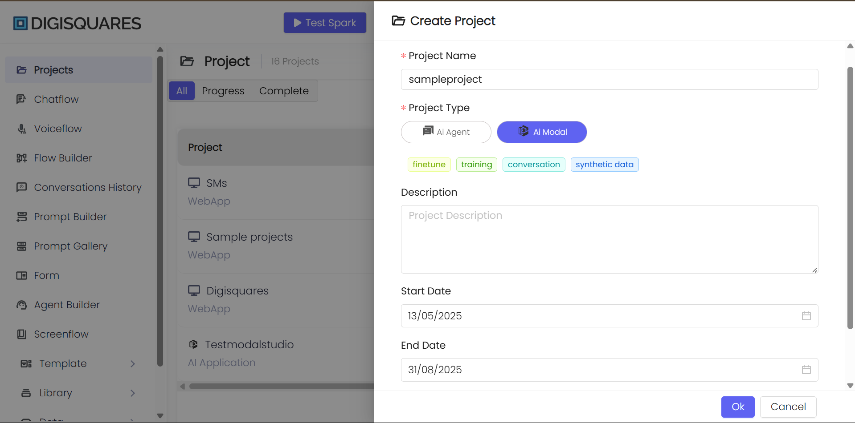Viewport: 855px width, 423px height.
Task: Switch to the All projects tab
Action: [182, 91]
